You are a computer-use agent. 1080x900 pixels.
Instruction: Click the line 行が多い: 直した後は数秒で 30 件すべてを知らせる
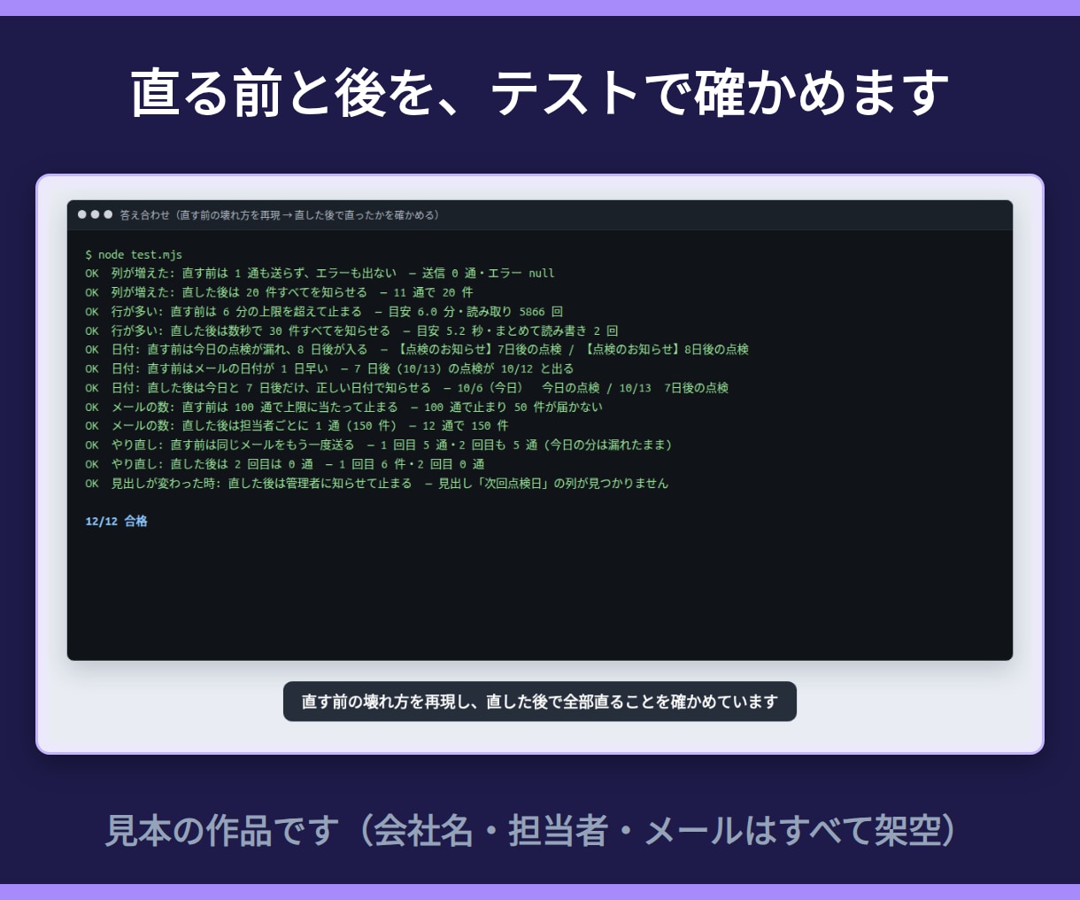(351, 330)
